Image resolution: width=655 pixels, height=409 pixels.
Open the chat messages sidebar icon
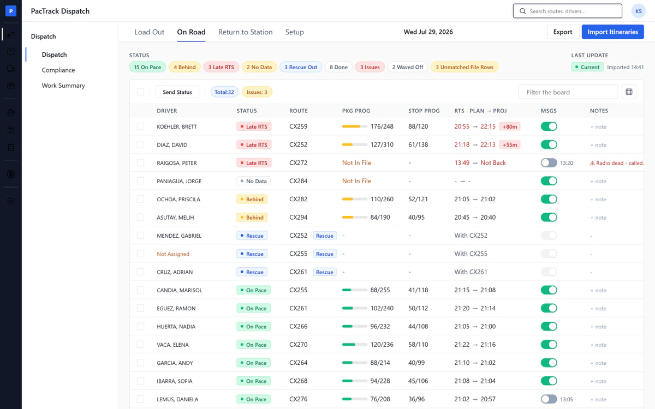[x=11, y=51]
